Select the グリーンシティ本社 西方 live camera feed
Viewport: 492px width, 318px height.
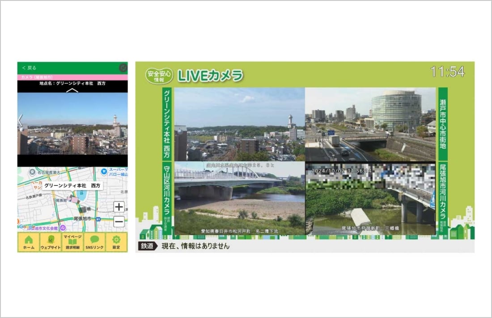point(239,124)
